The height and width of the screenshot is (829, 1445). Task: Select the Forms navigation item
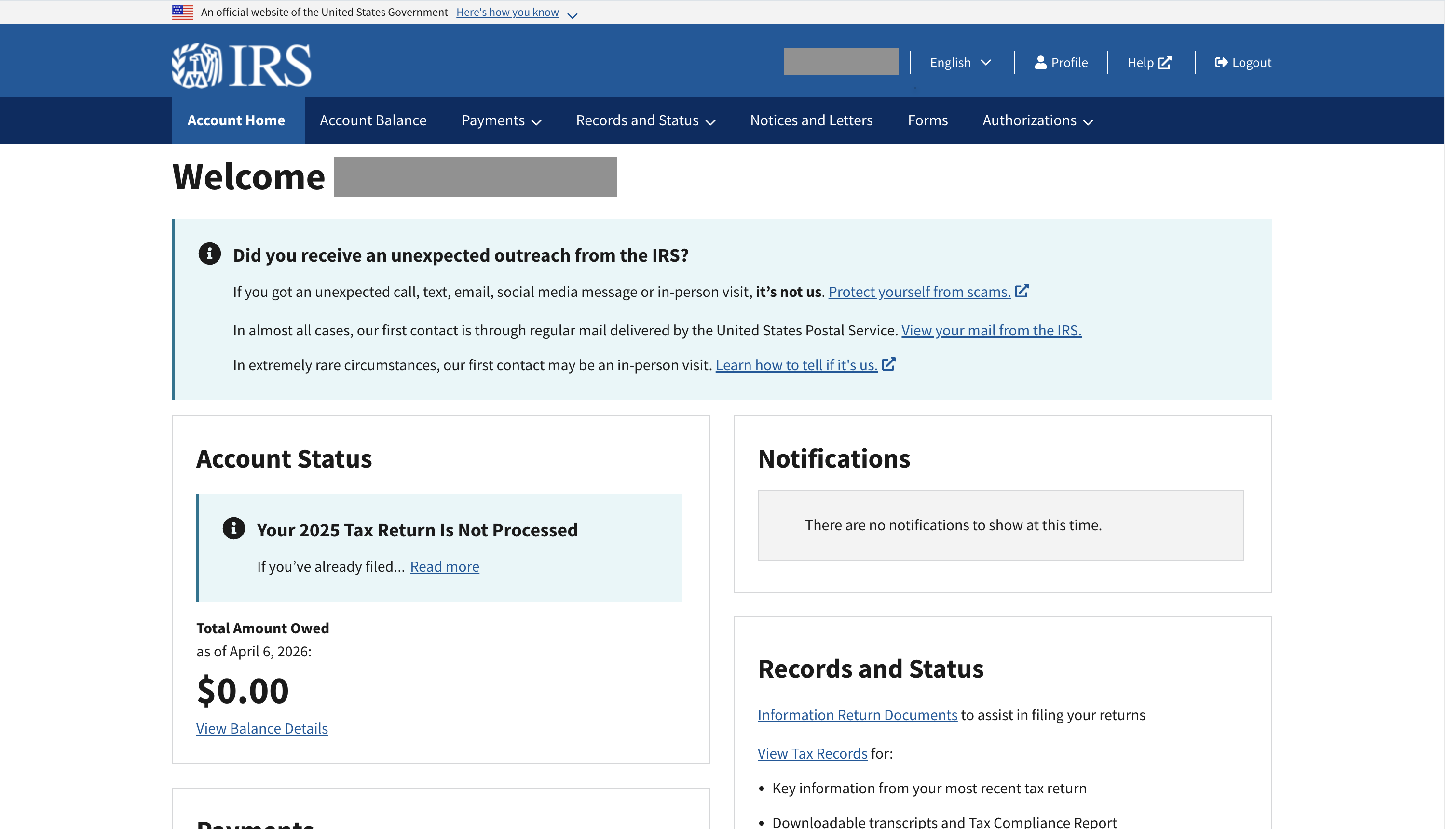tap(927, 120)
